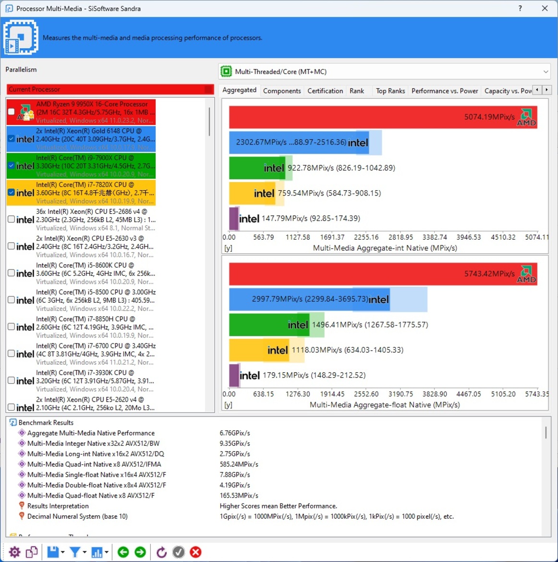Click the Benchmark Results section icon

pyautogui.click(x=13, y=423)
